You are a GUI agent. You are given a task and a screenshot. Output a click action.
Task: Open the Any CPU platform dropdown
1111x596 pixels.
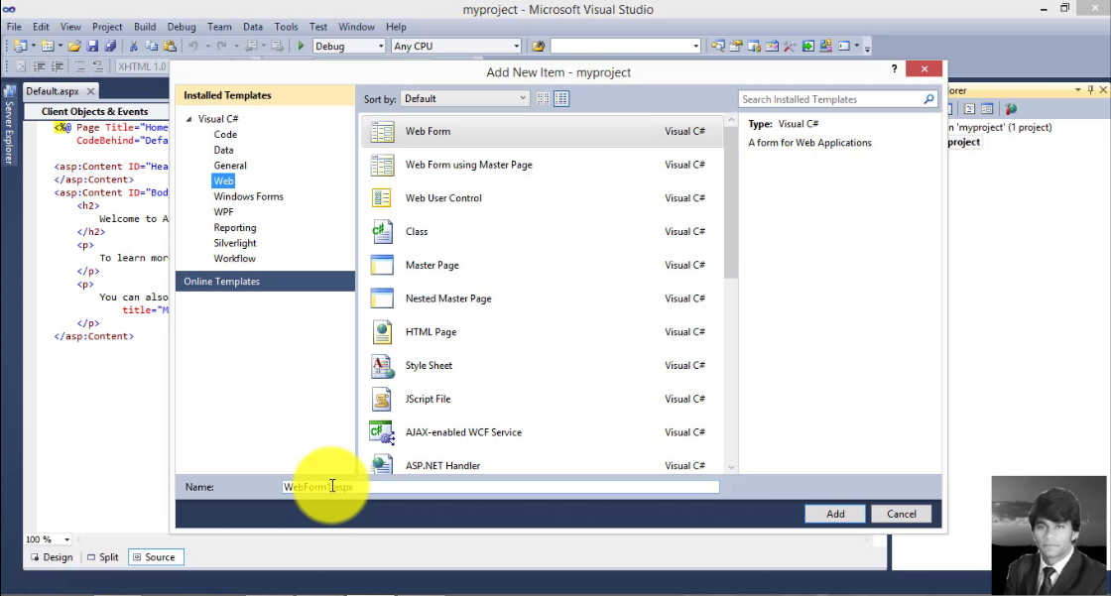(x=516, y=46)
